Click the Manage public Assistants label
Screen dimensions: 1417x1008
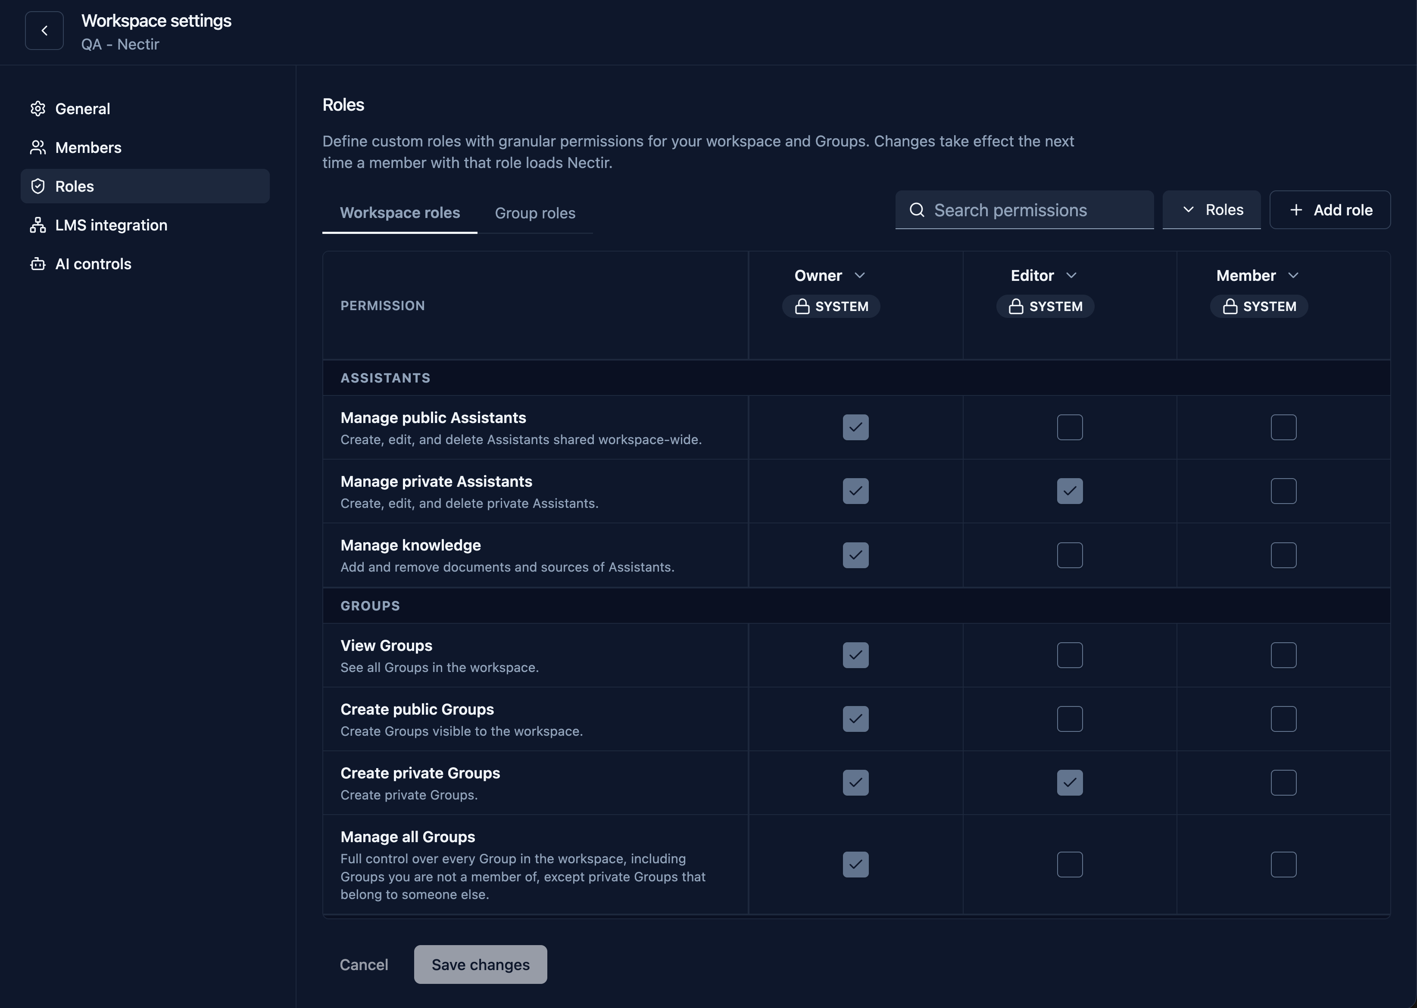pyautogui.click(x=434, y=418)
